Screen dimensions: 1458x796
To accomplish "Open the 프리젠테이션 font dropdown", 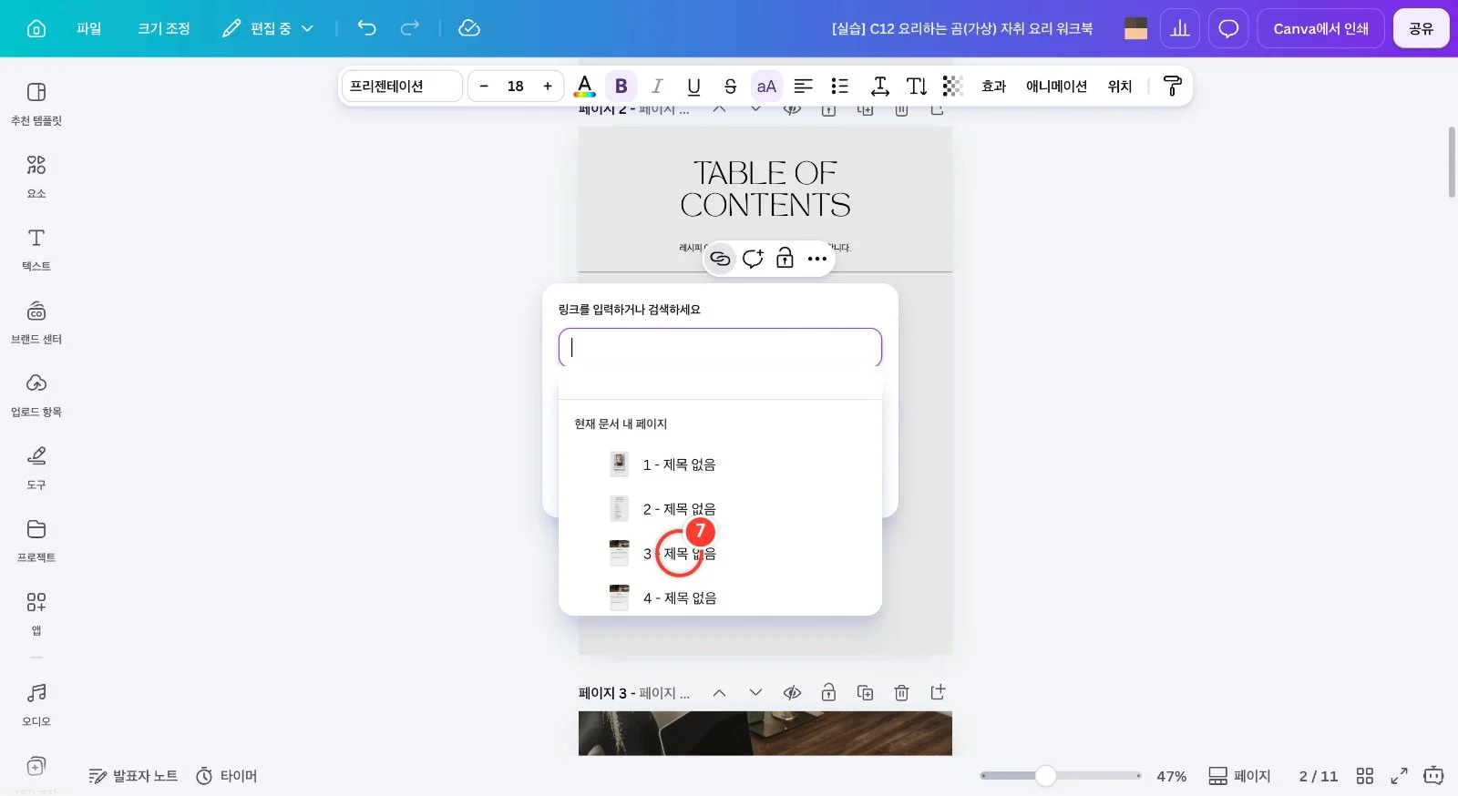I will [402, 86].
